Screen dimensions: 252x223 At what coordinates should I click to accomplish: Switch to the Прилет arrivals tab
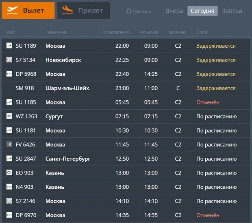tap(83, 11)
